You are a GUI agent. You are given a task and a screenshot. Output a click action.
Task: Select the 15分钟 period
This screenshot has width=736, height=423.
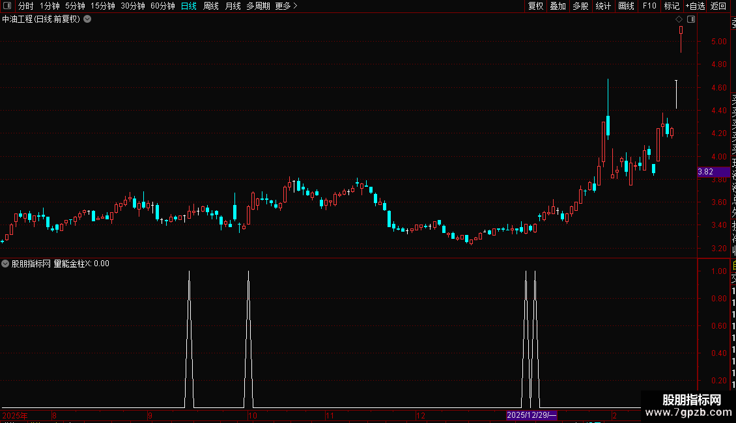click(103, 6)
